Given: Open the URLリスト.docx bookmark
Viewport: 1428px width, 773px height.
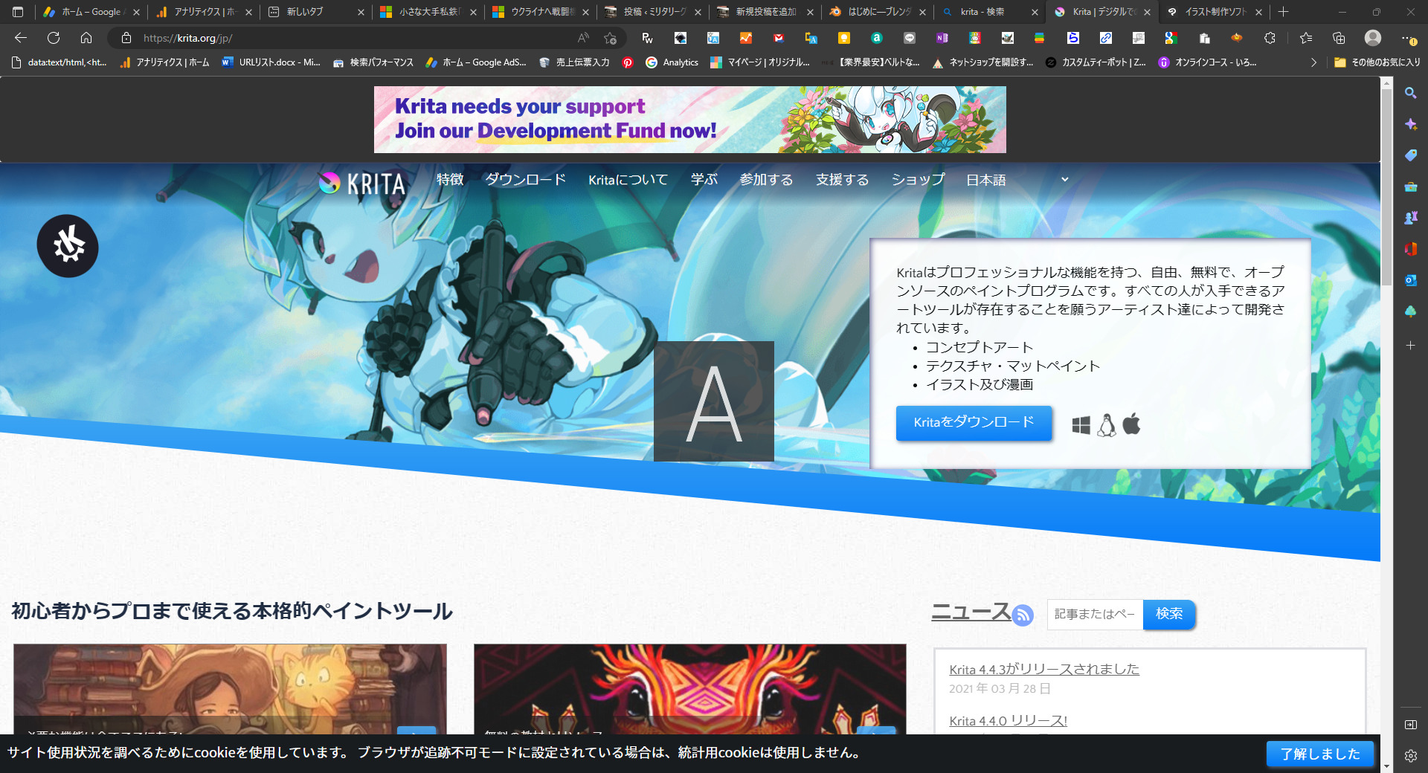Looking at the screenshot, I should pos(271,62).
